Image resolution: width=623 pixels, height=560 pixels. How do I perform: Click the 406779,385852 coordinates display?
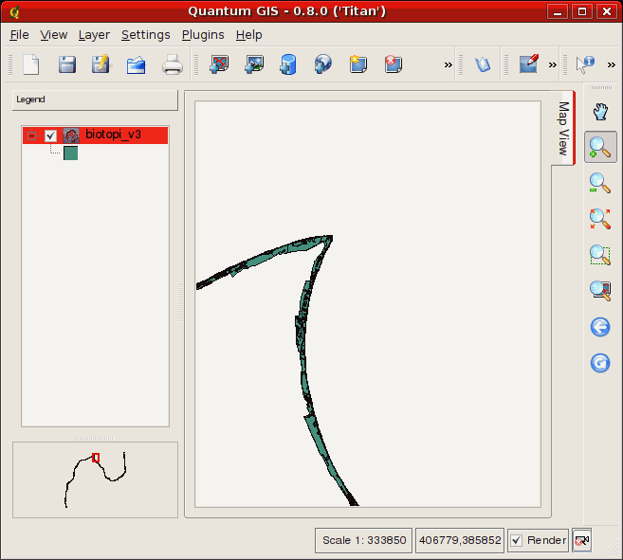coord(460,540)
